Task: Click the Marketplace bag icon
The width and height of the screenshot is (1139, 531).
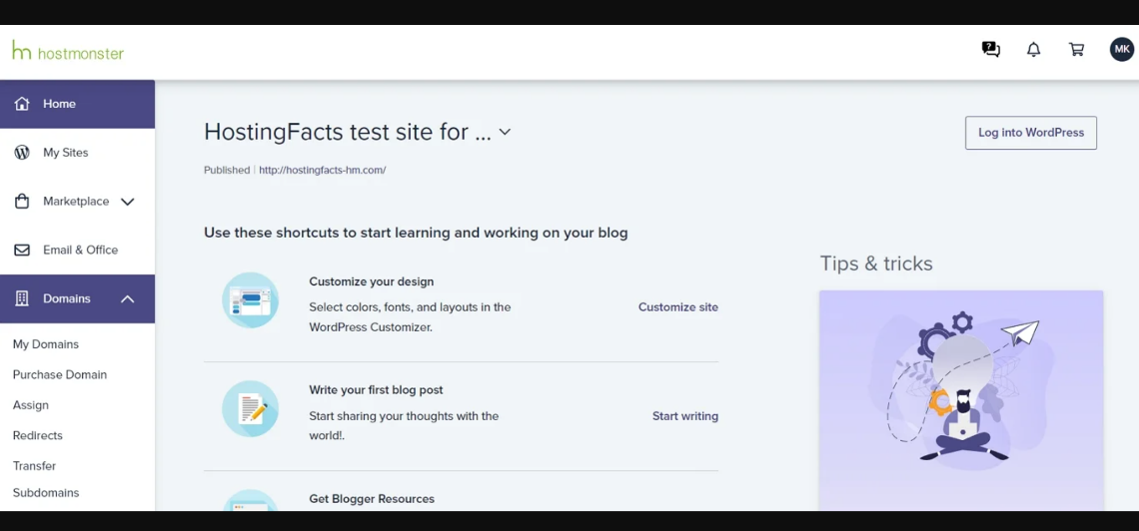Action: [22, 201]
